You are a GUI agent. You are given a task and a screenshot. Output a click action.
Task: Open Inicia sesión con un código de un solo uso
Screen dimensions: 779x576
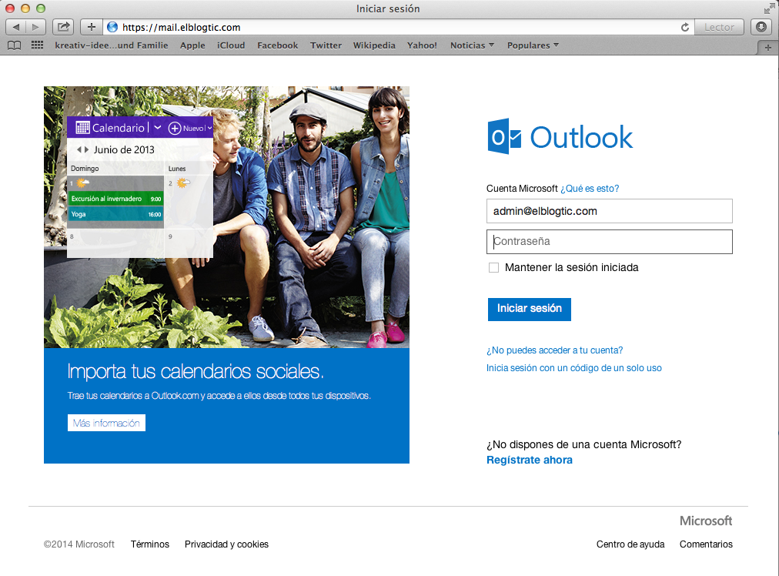[573, 368]
